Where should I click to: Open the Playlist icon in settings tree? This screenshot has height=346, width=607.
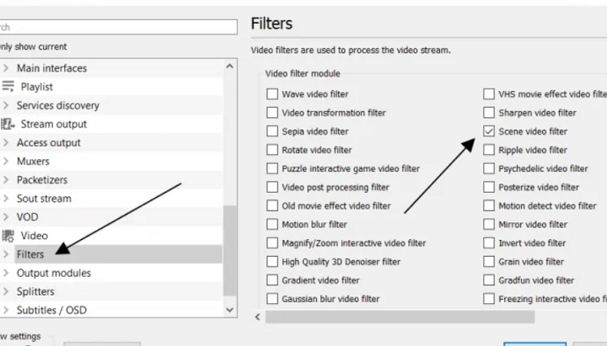pyautogui.click(x=8, y=86)
